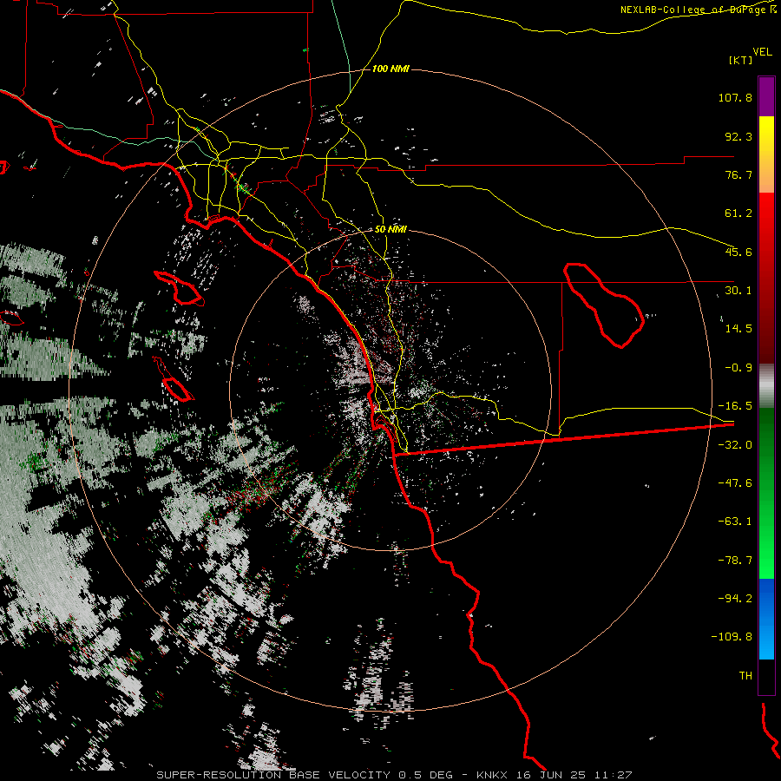Click the 14.5 velocity scale value
The width and height of the screenshot is (781, 781).
click(738, 329)
